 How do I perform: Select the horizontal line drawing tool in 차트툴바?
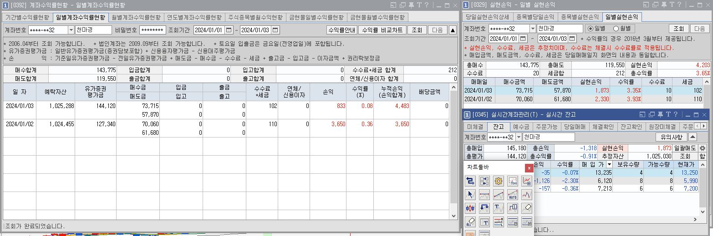(x=484, y=195)
